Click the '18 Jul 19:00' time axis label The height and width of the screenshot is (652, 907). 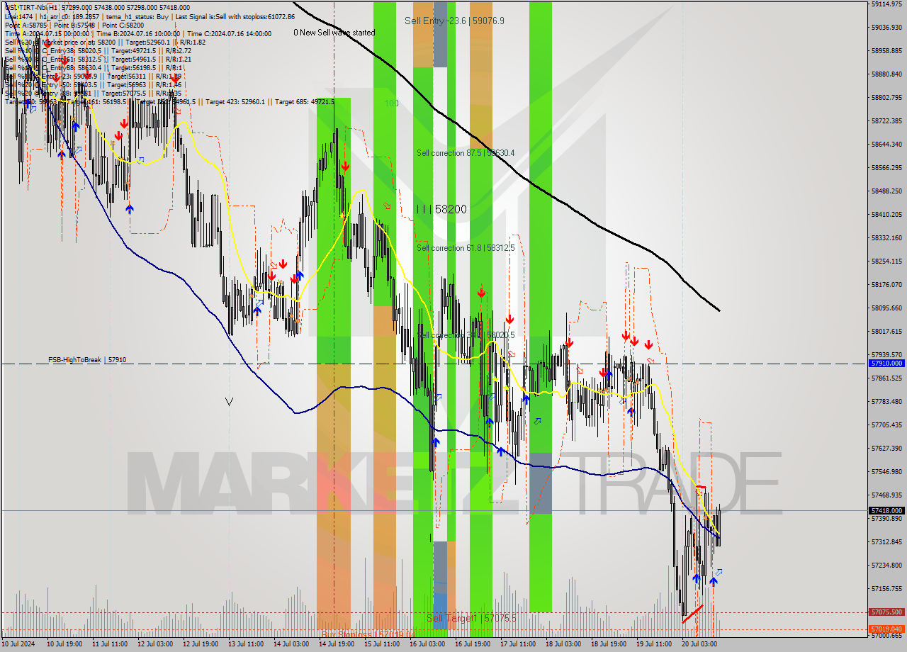coord(609,644)
